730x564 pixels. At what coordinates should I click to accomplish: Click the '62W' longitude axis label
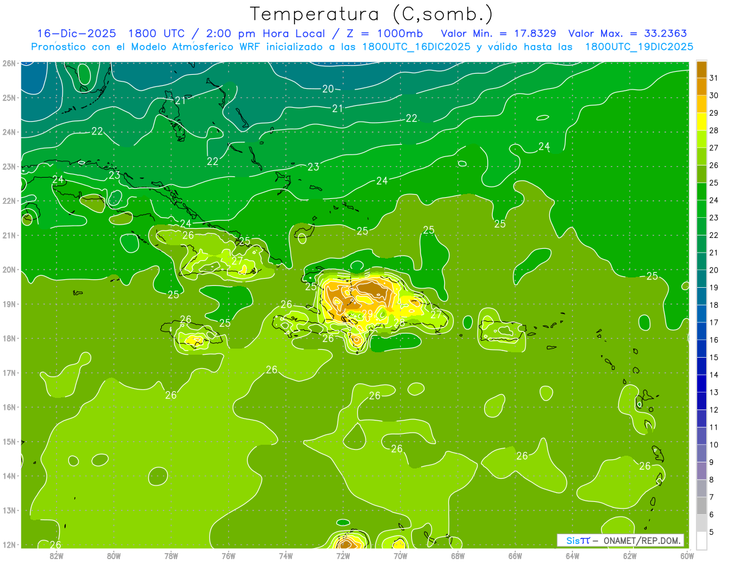click(630, 555)
